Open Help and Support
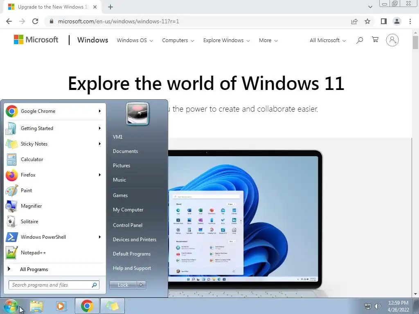Image resolution: width=419 pixels, height=314 pixels. pyautogui.click(x=132, y=268)
